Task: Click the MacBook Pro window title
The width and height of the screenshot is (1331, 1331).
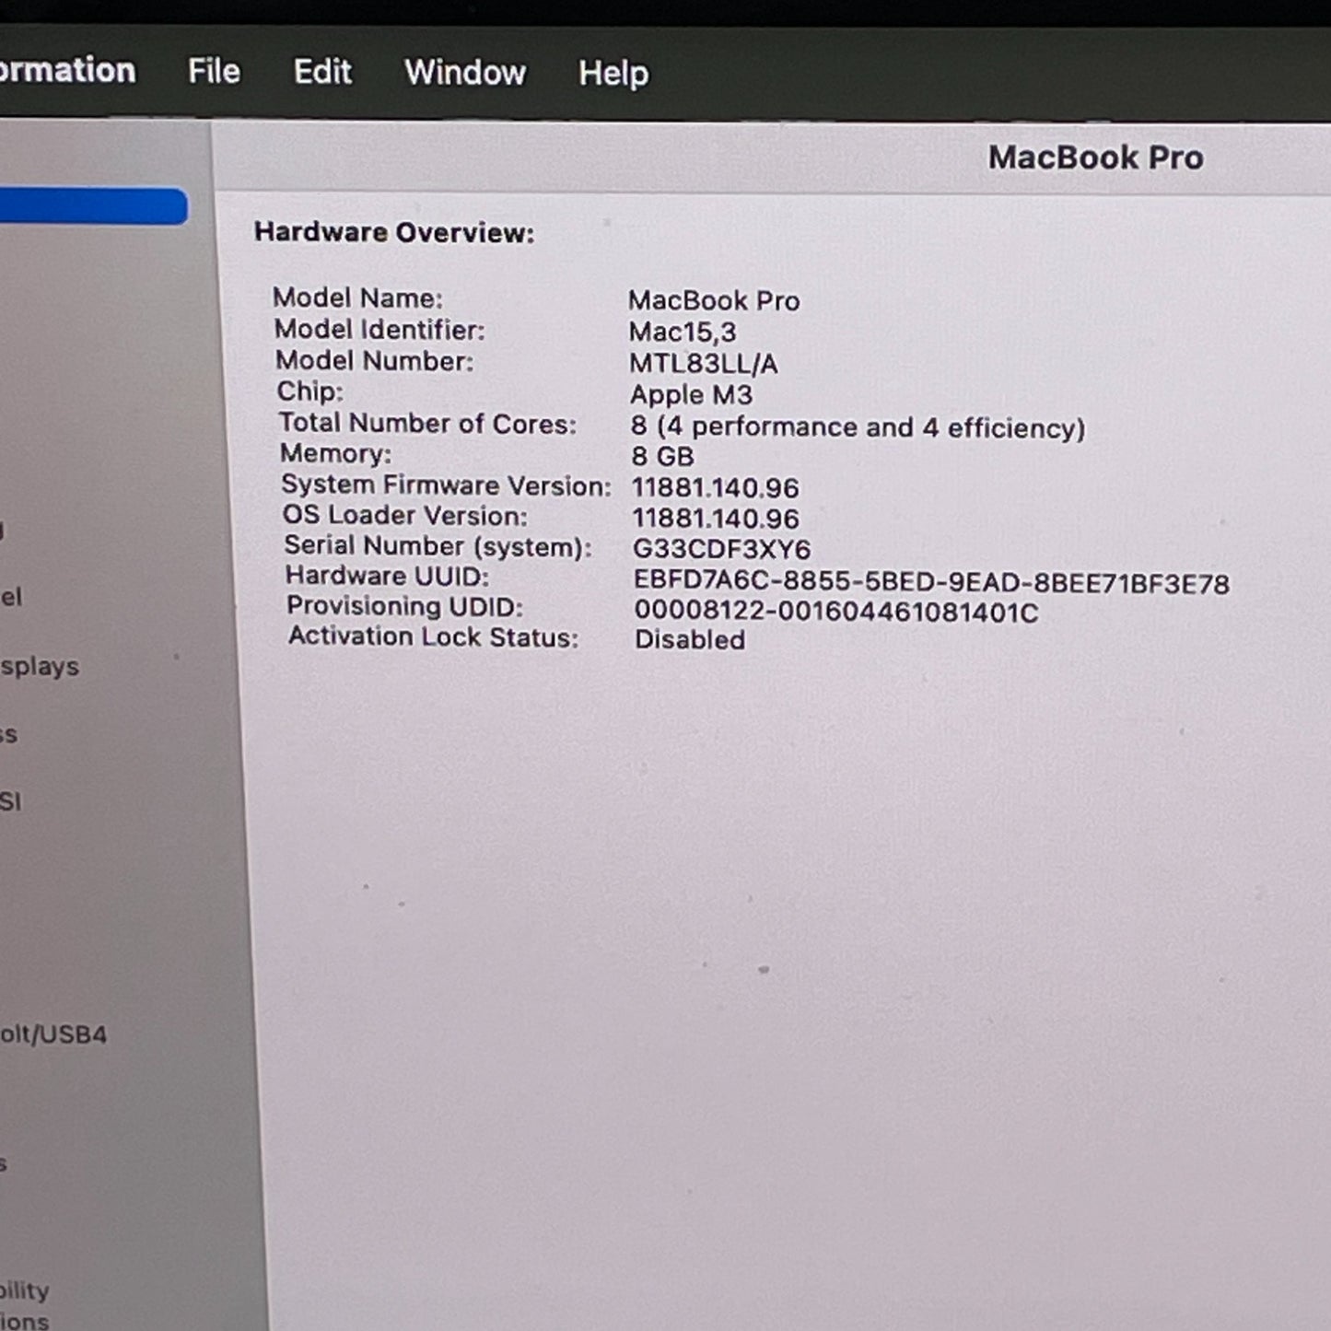Action: [1095, 158]
